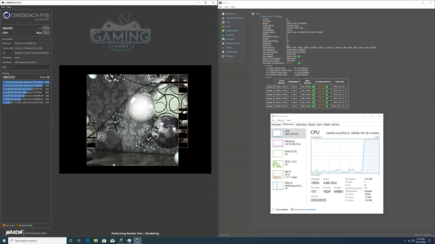The width and height of the screenshot is (435, 244).
Task: Open Cinebench Help menu
Action: tap(9, 7)
